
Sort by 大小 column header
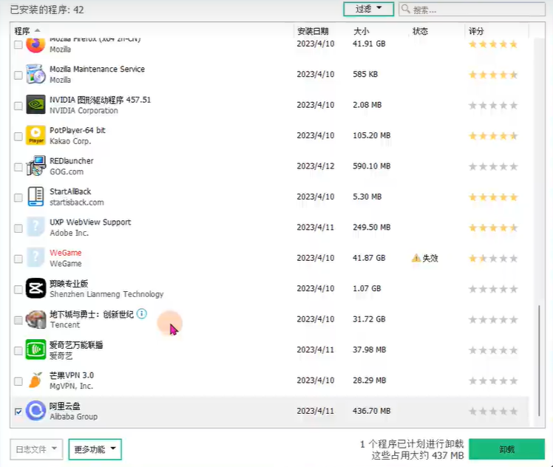(361, 31)
